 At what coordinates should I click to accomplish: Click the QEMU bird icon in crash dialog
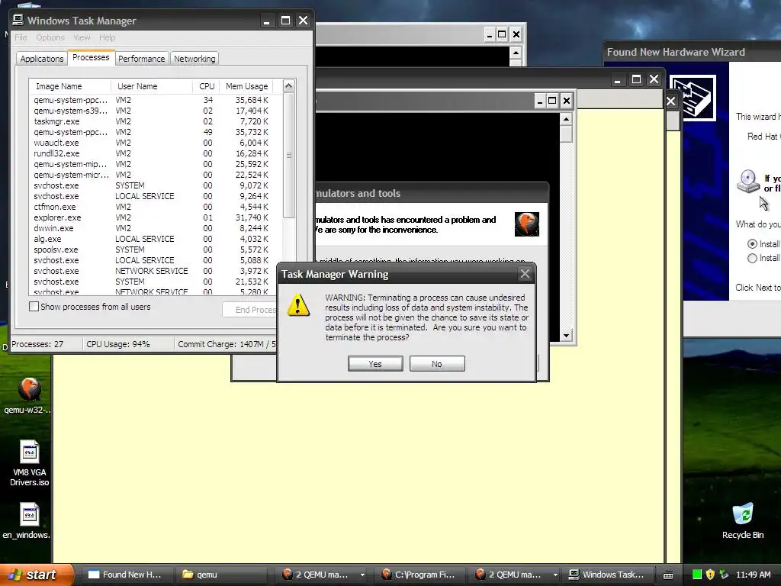[526, 224]
